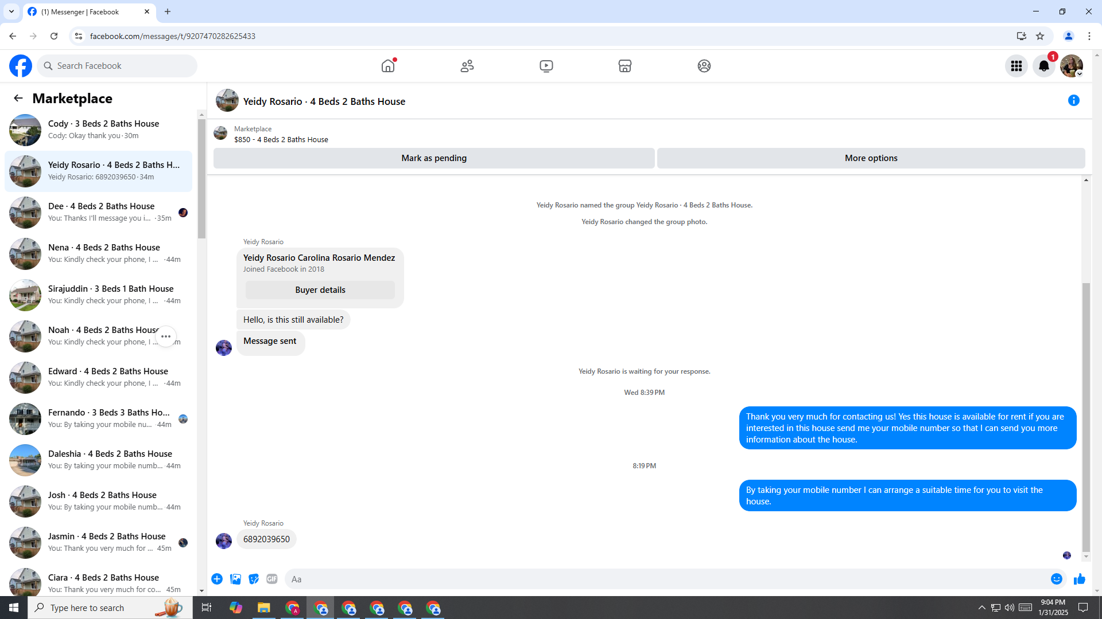
Task: Open Jasmin 4 Beds 2 Baths conversation
Action: (99, 543)
